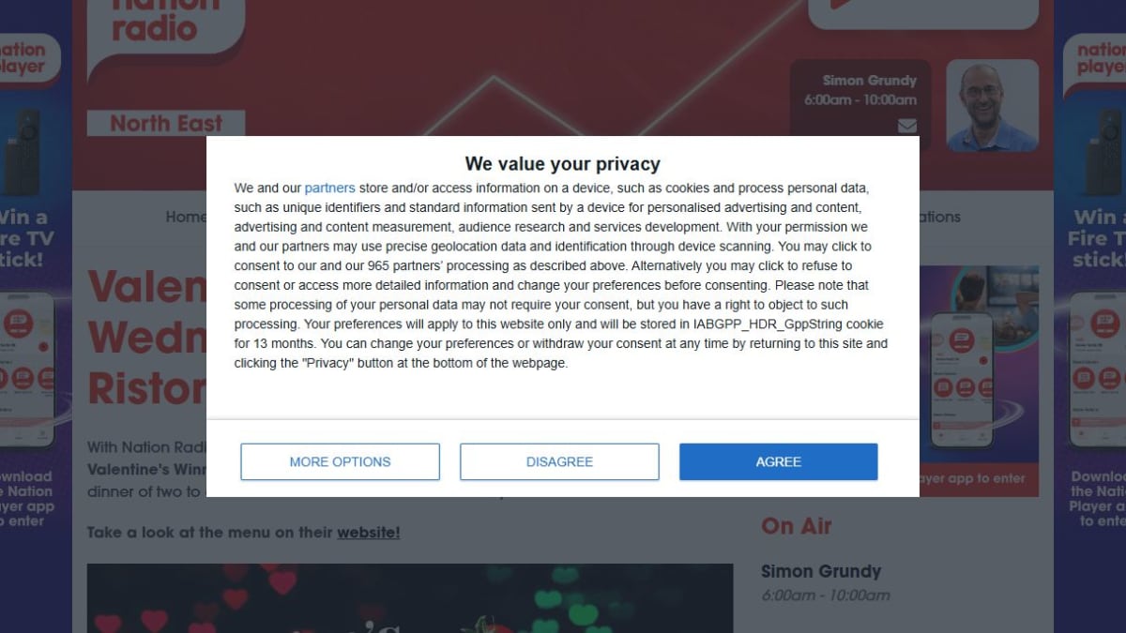Open MORE OPTIONS for privacy preferences

[340, 461]
